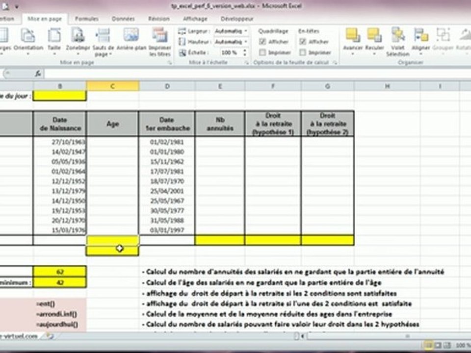This screenshot has width=471, height=353.
Task: Click the Hauteur height icon
Action: pos(182,42)
